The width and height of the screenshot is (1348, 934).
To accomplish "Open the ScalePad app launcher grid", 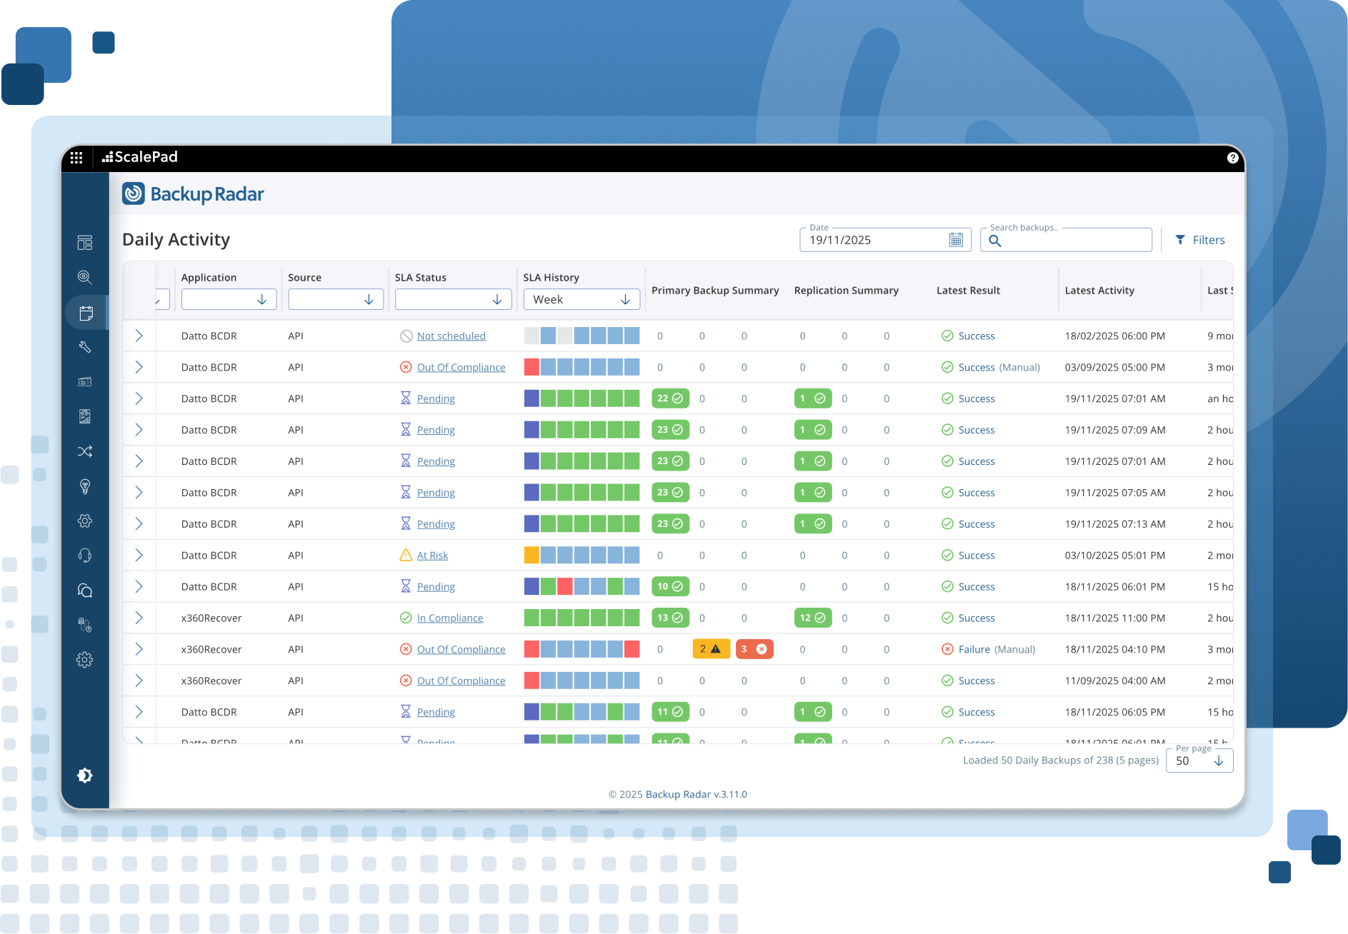I will tap(76, 158).
